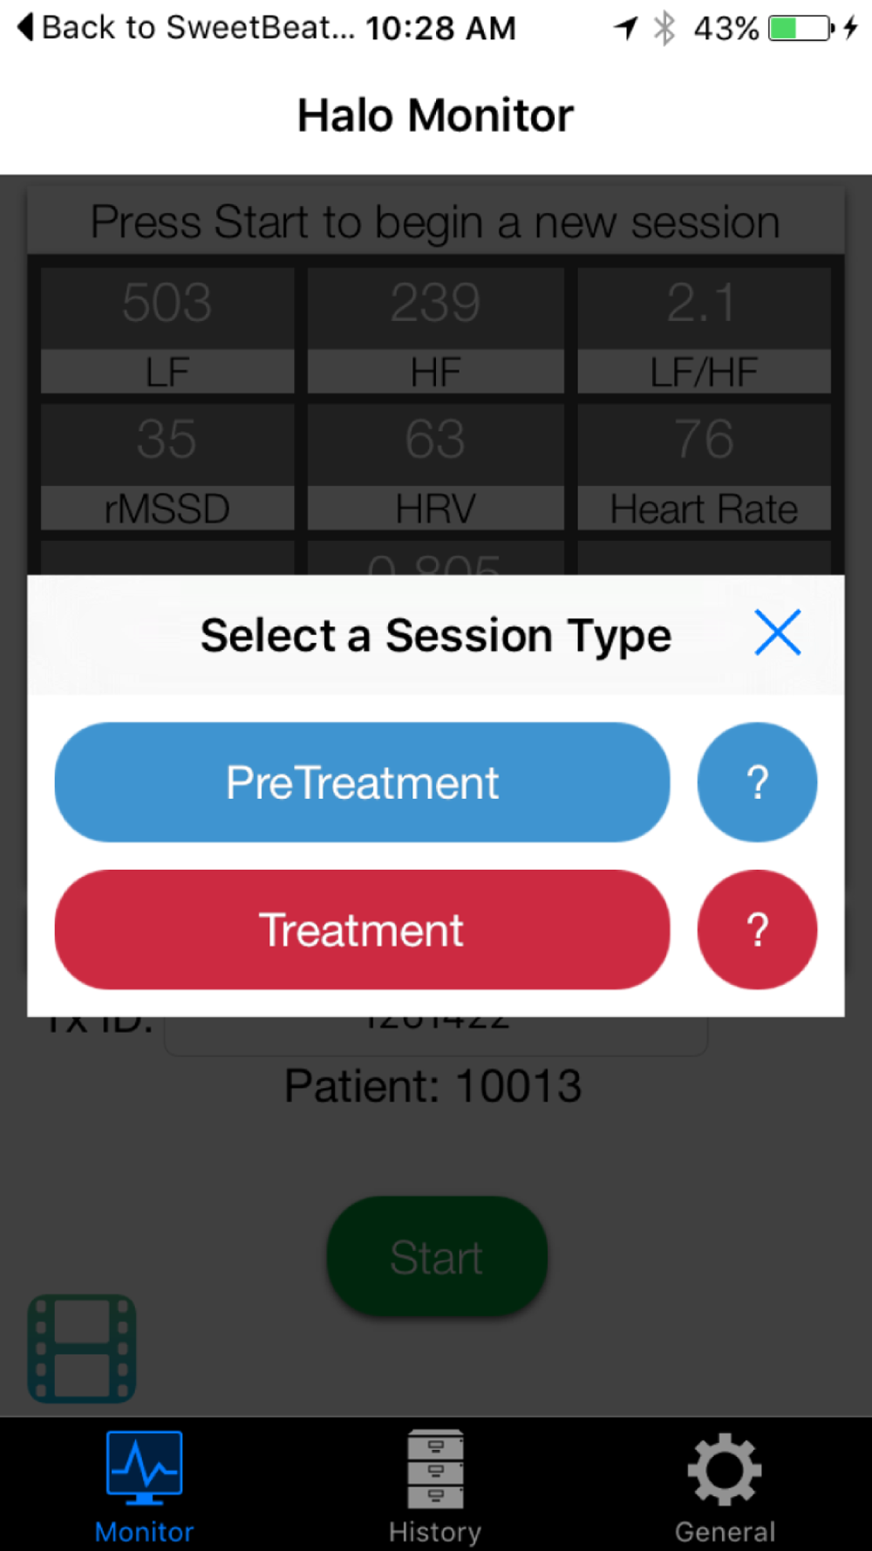Image resolution: width=872 pixels, height=1551 pixels.
Task: Tap the Bluetooth status icon
Action: point(664,28)
